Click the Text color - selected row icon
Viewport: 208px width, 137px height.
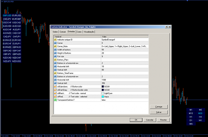[55, 97]
